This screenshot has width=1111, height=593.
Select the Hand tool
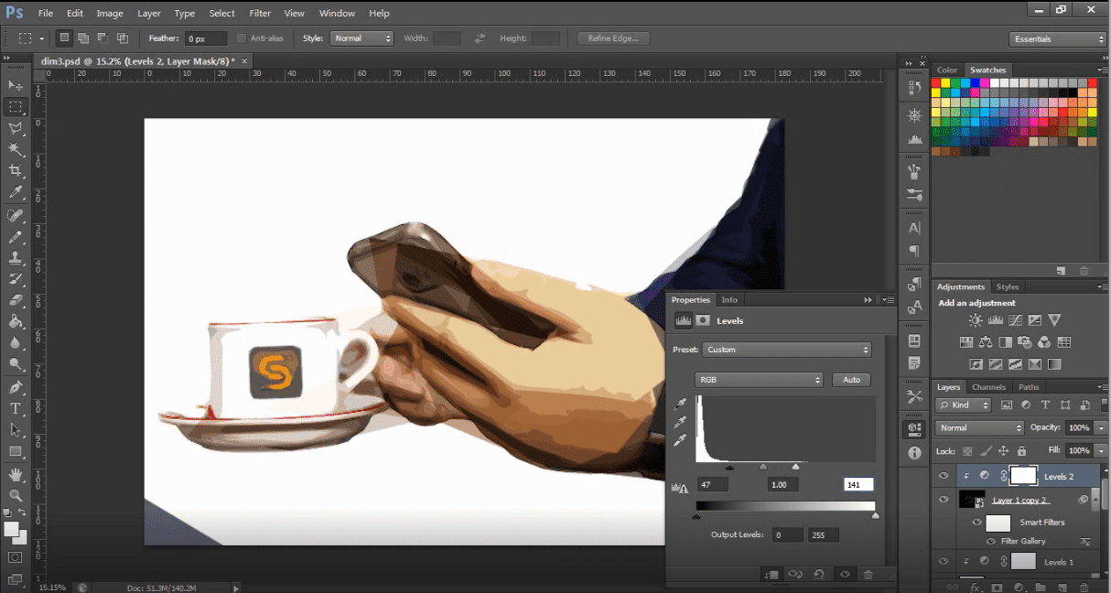pyautogui.click(x=16, y=475)
